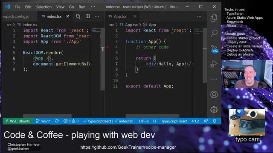The image size is (273, 153).
Task: Expand hidden menus via title bar ellipsis
Action: (93, 7)
